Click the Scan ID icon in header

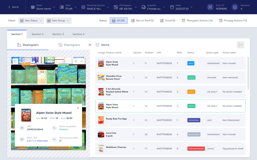click(210, 7)
